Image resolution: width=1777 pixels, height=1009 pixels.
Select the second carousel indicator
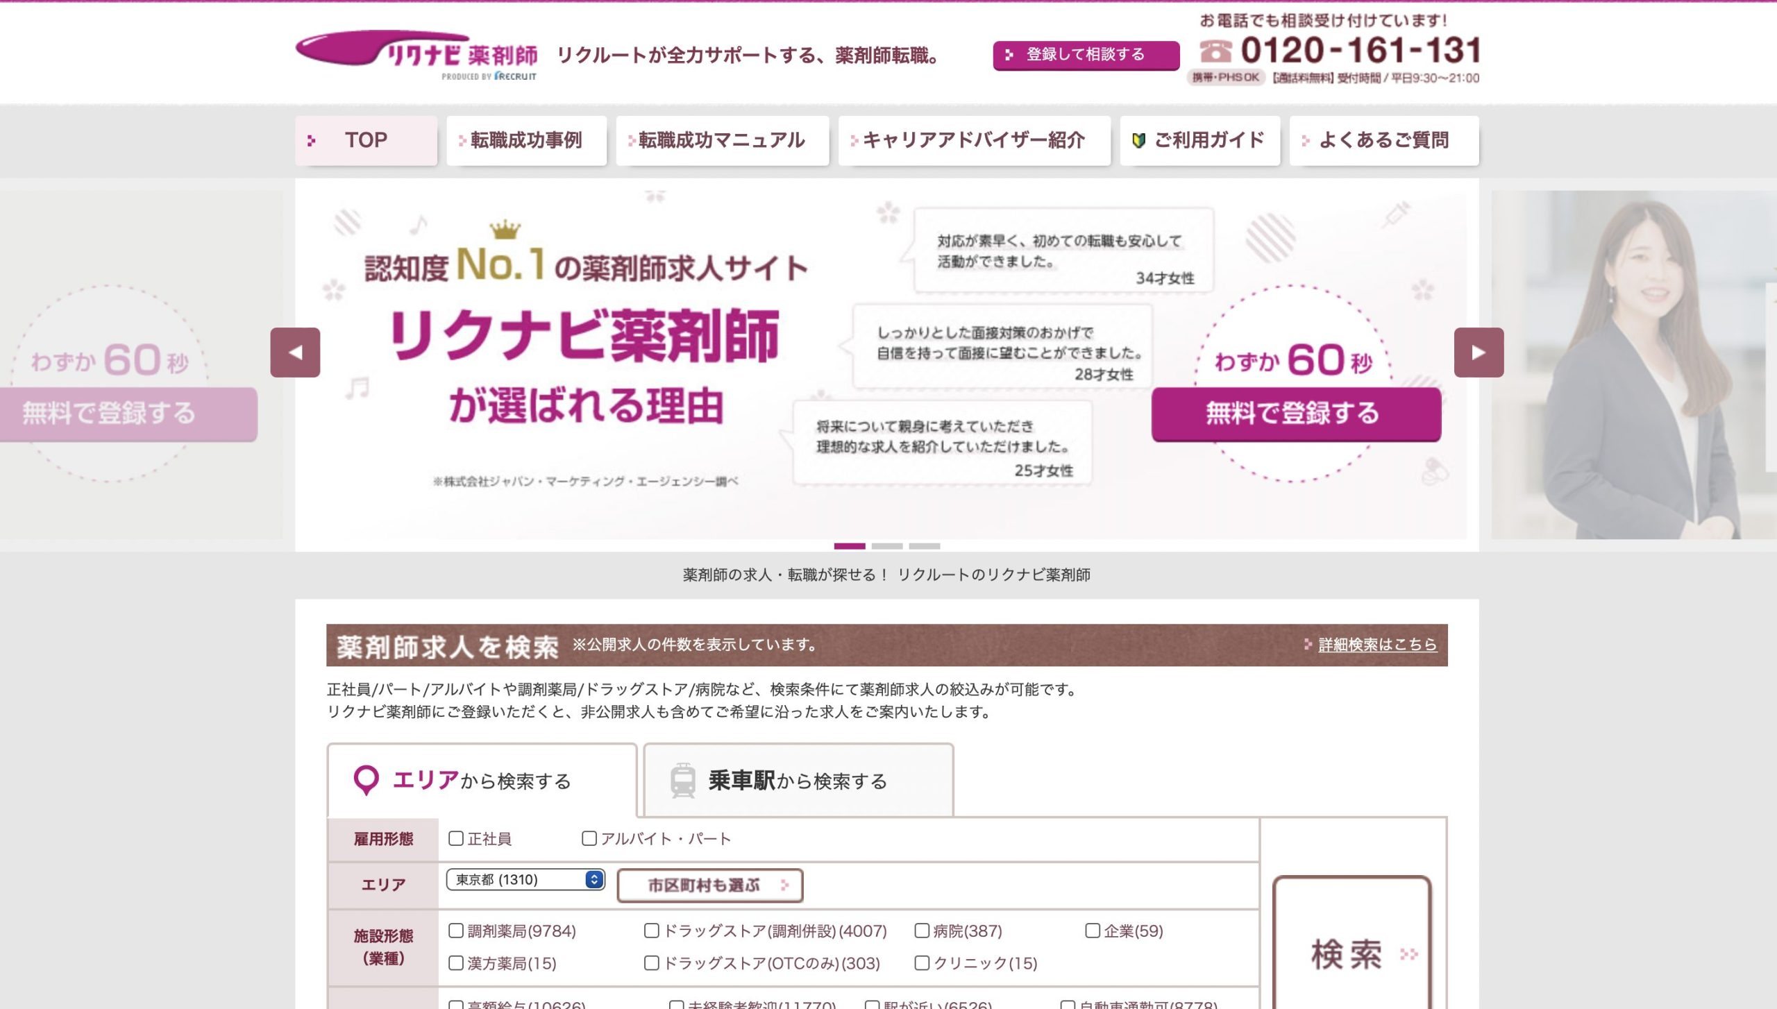(x=887, y=546)
